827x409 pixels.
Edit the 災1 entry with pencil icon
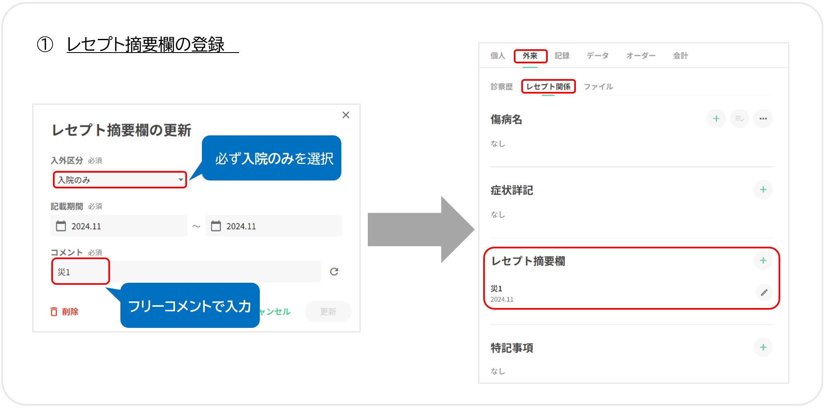764,293
